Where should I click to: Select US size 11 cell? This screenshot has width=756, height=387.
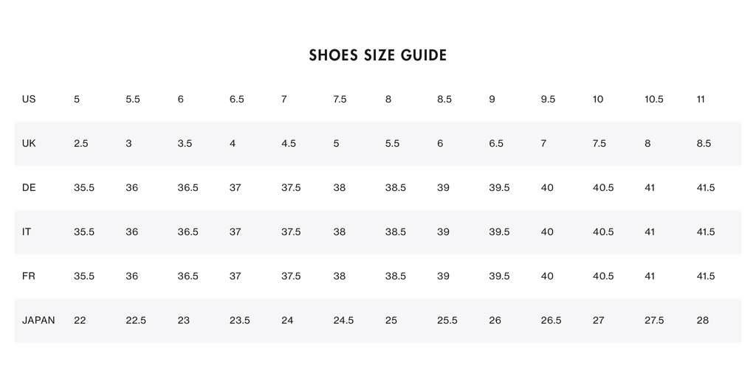(701, 100)
